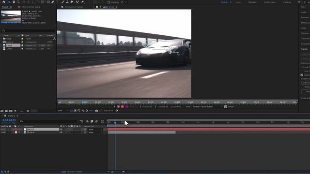Select the Default workspace
This screenshot has width=310, height=174.
click(224, 2)
